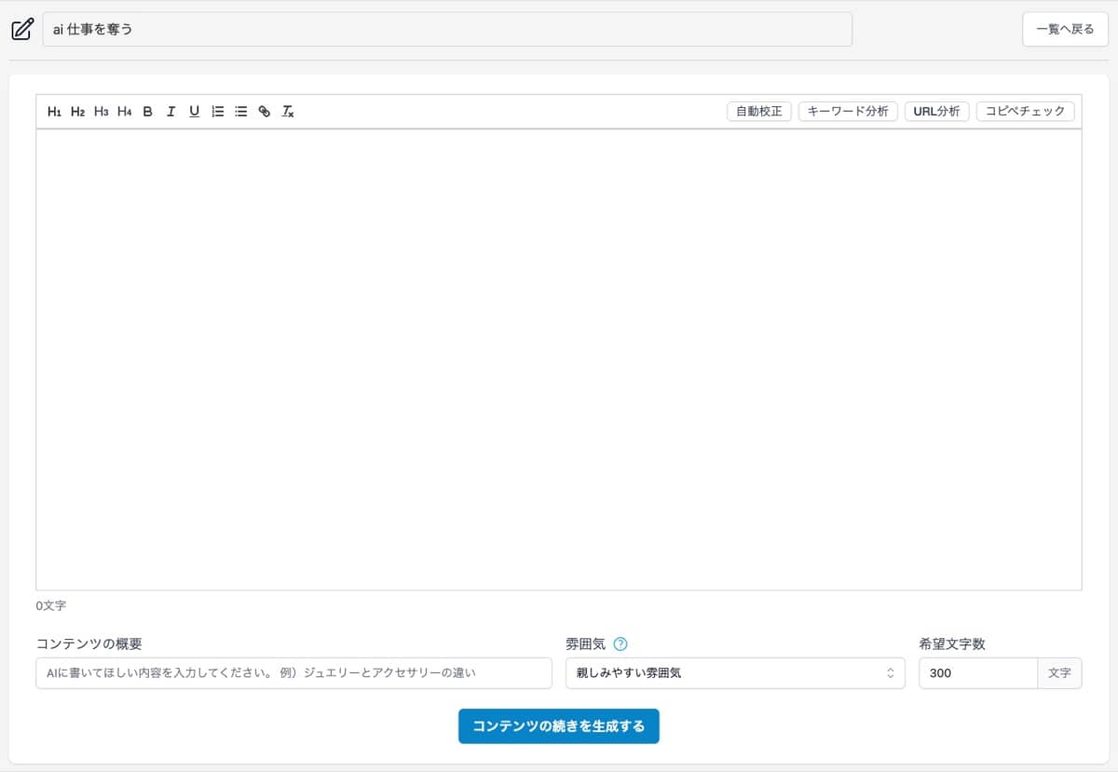
Task: Select Heading 3 formatting option
Action: point(100,111)
